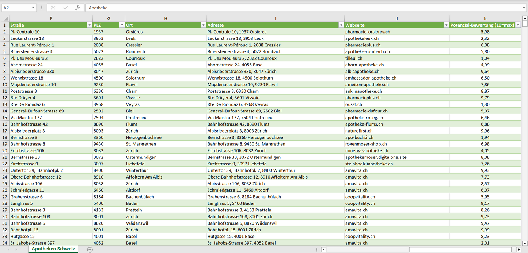Click the horizontal scrollbar right arrow
This screenshot has width=528, height=253.
point(518,249)
